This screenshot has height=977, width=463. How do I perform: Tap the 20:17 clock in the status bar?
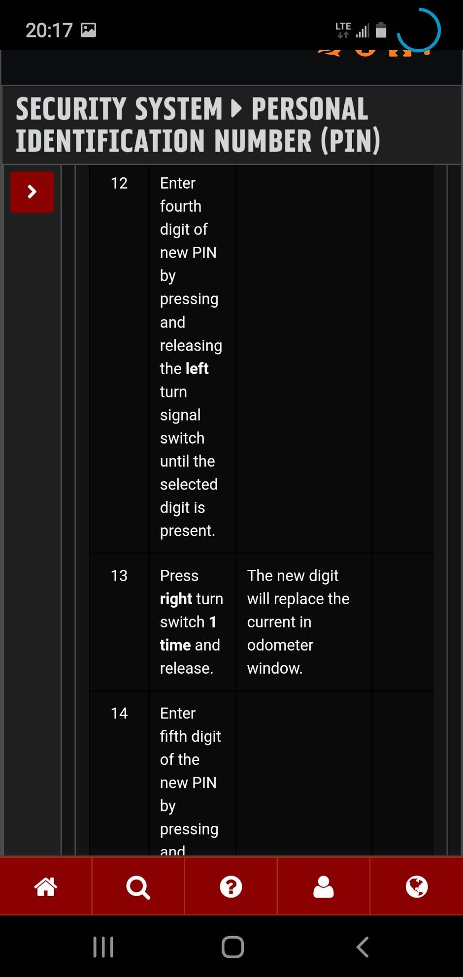(x=49, y=31)
